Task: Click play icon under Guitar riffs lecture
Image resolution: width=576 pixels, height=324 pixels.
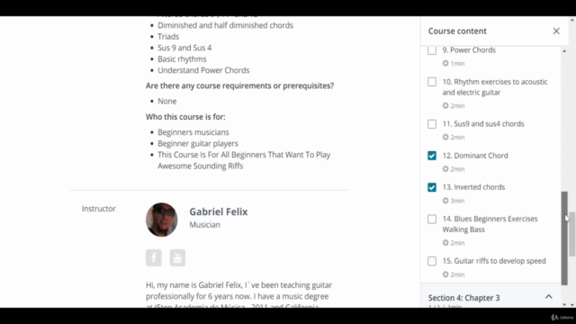Action: coord(445,274)
